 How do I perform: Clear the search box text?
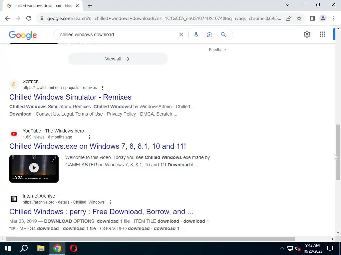click(181, 35)
